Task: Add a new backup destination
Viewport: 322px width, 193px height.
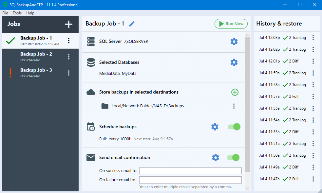Action: pyautogui.click(x=235, y=92)
